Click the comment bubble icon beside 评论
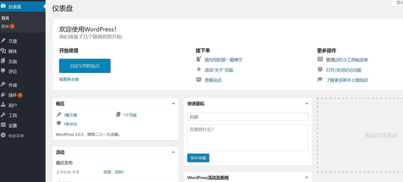 point(3,71)
